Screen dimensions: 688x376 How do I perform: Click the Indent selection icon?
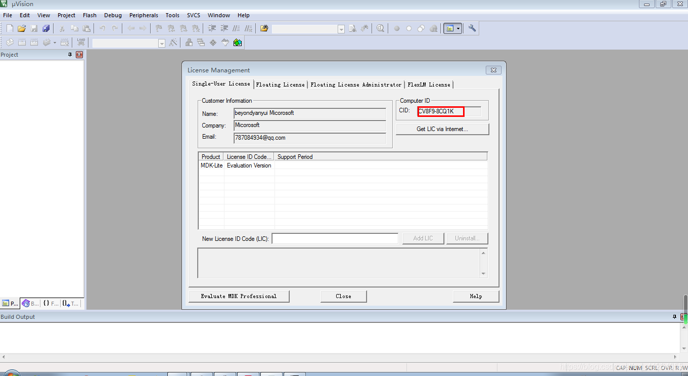[x=212, y=28]
